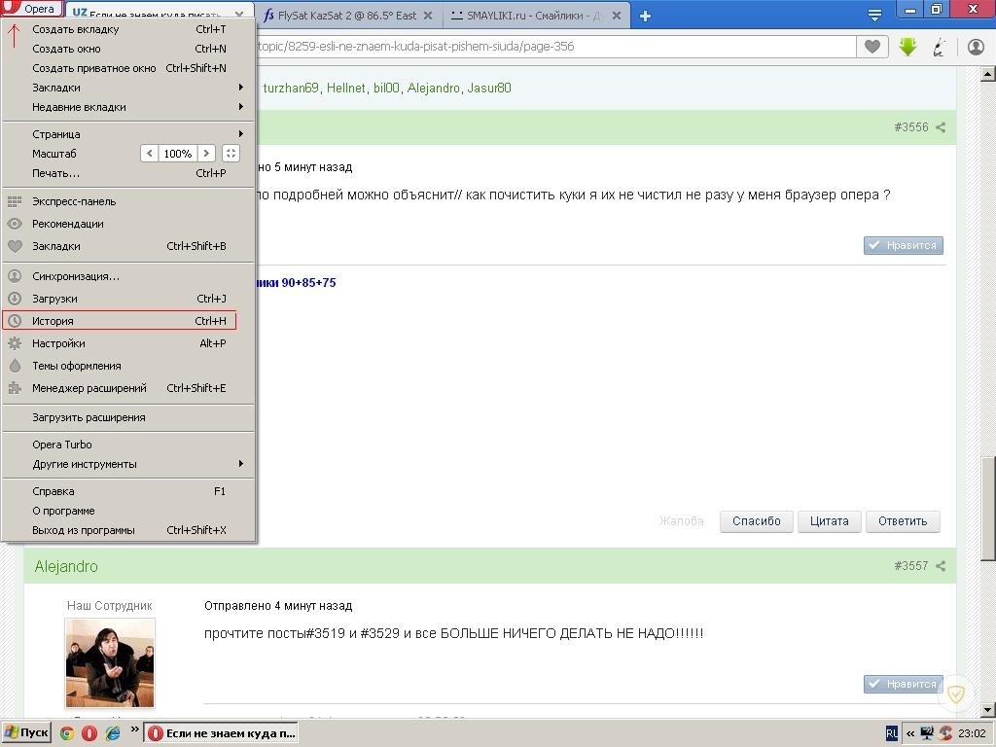This screenshot has width=996, height=747.
Task: Expand hidden quick launch items chevron
Action: click(134, 729)
